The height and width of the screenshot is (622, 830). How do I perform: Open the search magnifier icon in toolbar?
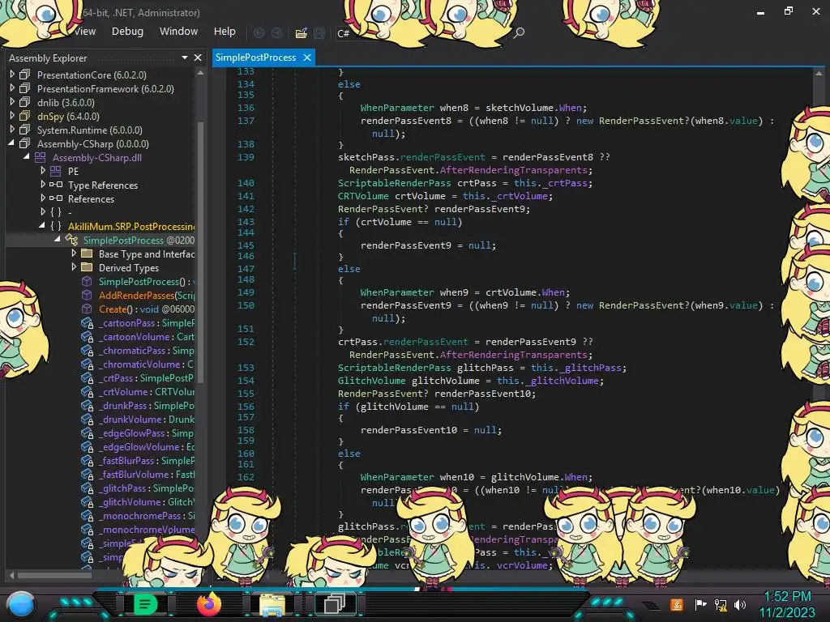click(519, 32)
